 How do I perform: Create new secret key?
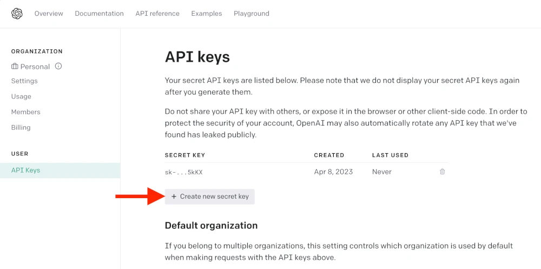(209, 196)
